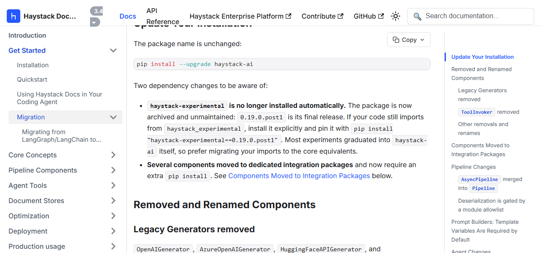Viewport: 541px width, 253px height.
Task: Open Haystack Enterprise Platform link
Action: pos(240,16)
